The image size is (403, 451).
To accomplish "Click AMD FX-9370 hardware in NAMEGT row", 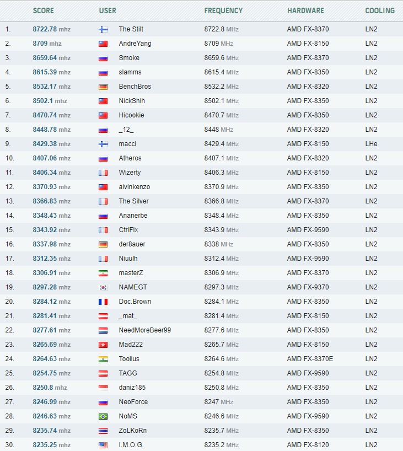I will tap(308, 287).
